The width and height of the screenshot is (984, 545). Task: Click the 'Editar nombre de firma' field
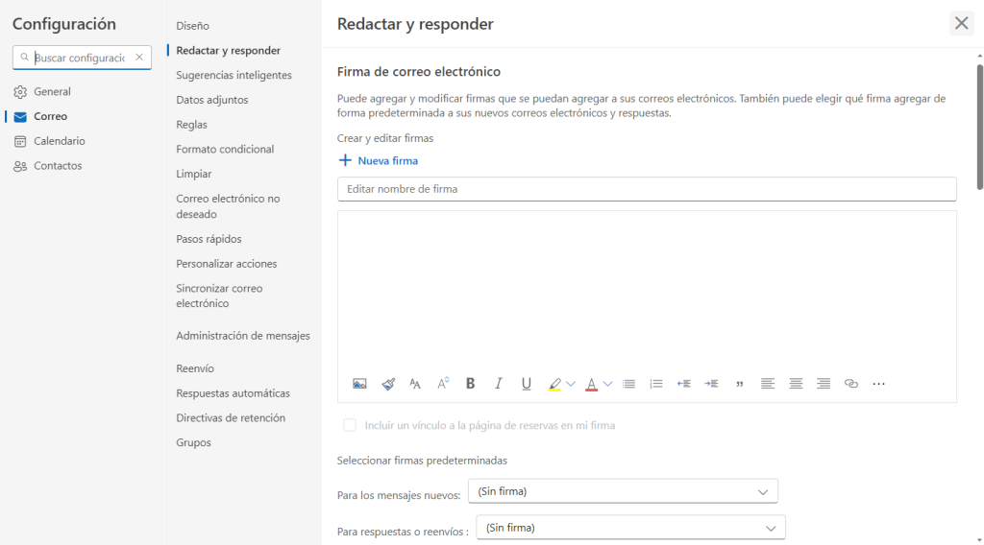(647, 189)
